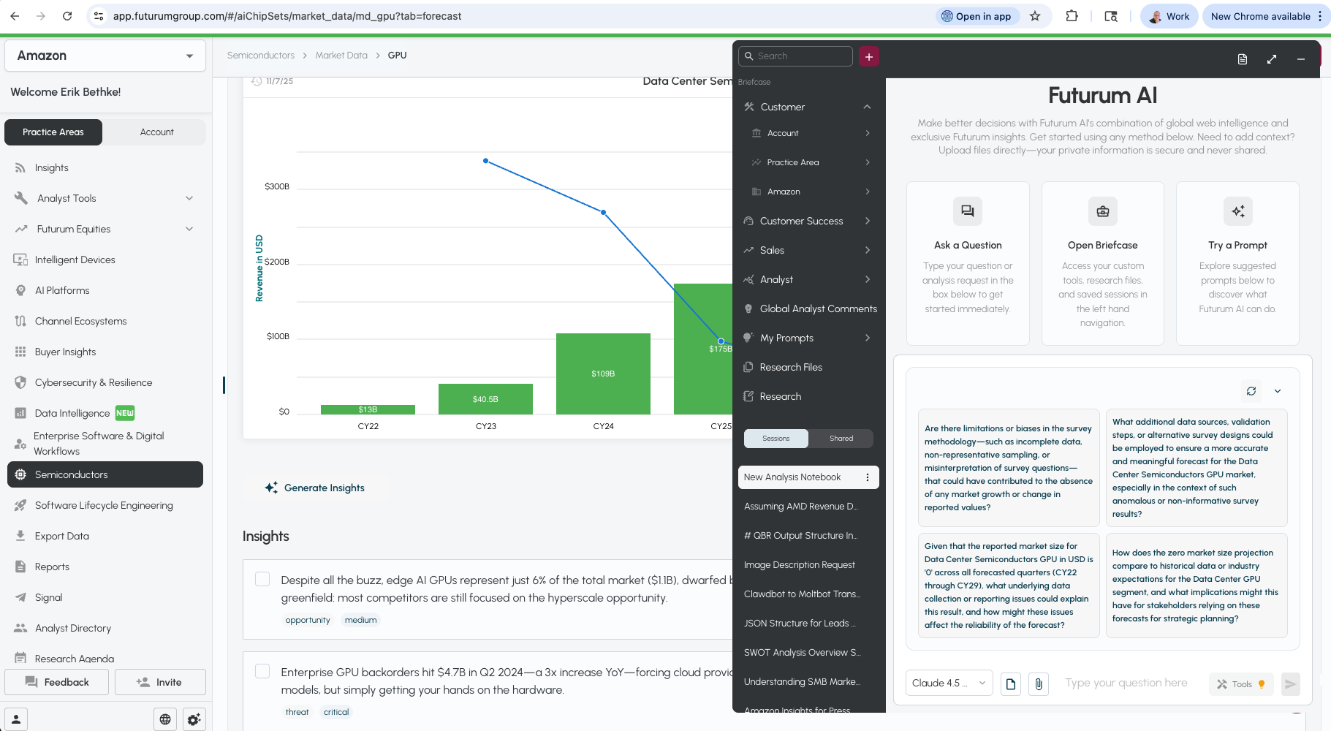Select the Semiconductors practice area
1331x731 pixels.
(x=105, y=474)
